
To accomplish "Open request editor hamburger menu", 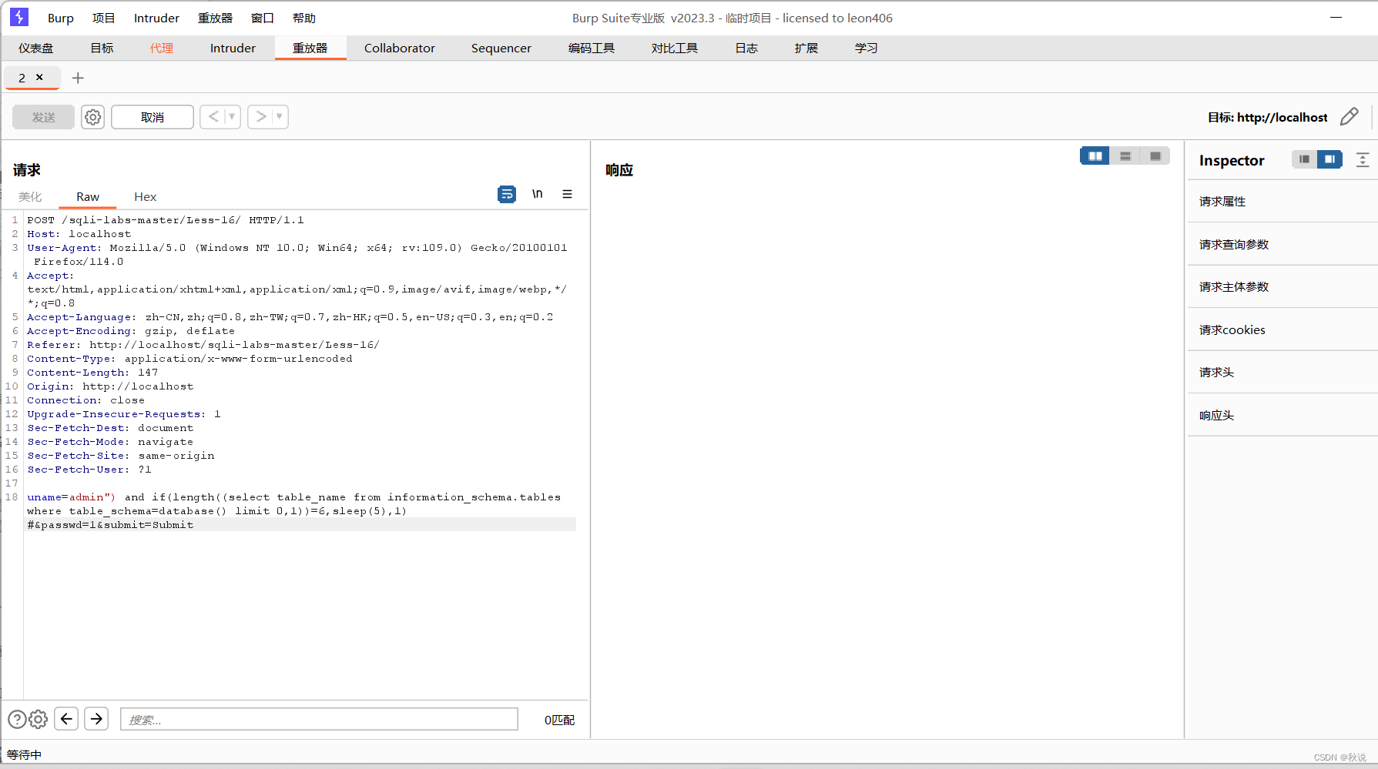I will pyautogui.click(x=567, y=194).
